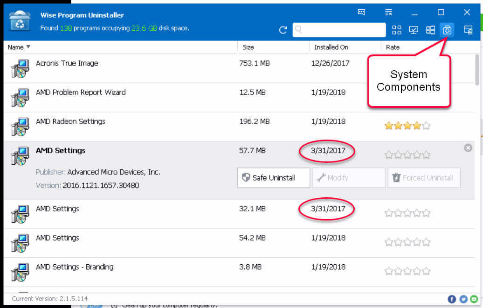Click the Current Version: 2.1.5.114 status text
483x308 pixels.
(x=50, y=299)
